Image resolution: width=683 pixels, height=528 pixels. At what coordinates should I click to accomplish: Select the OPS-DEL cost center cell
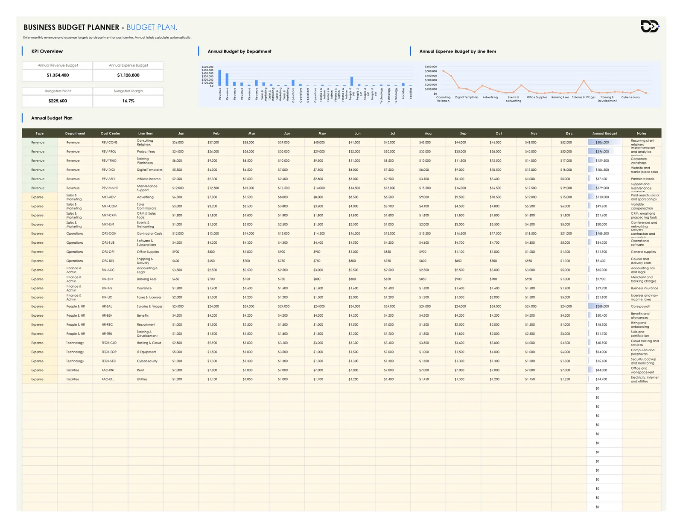click(x=111, y=261)
